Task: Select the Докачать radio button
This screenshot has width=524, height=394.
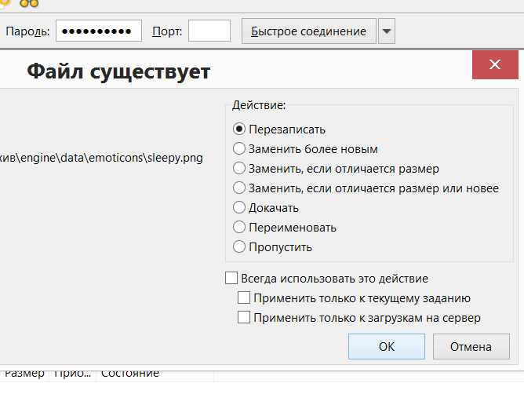Action: (x=240, y=208)
